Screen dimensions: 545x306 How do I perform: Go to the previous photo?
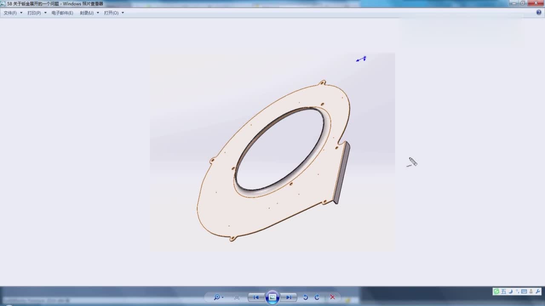click(x=256, y=297)
